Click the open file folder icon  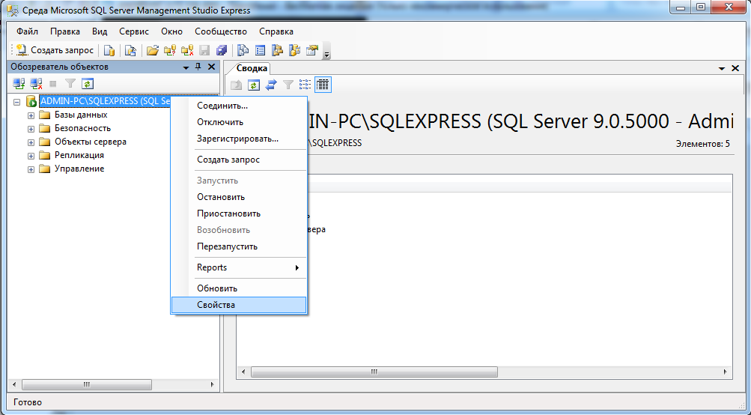[x=152, y=50]
